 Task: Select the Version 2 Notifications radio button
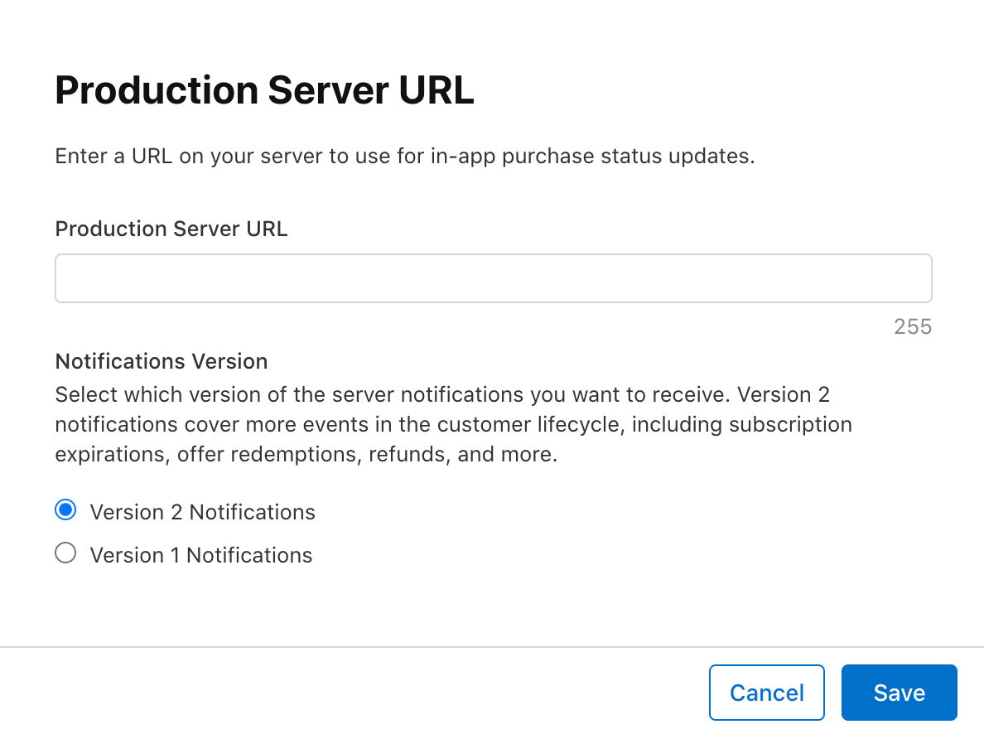point(65,510)
